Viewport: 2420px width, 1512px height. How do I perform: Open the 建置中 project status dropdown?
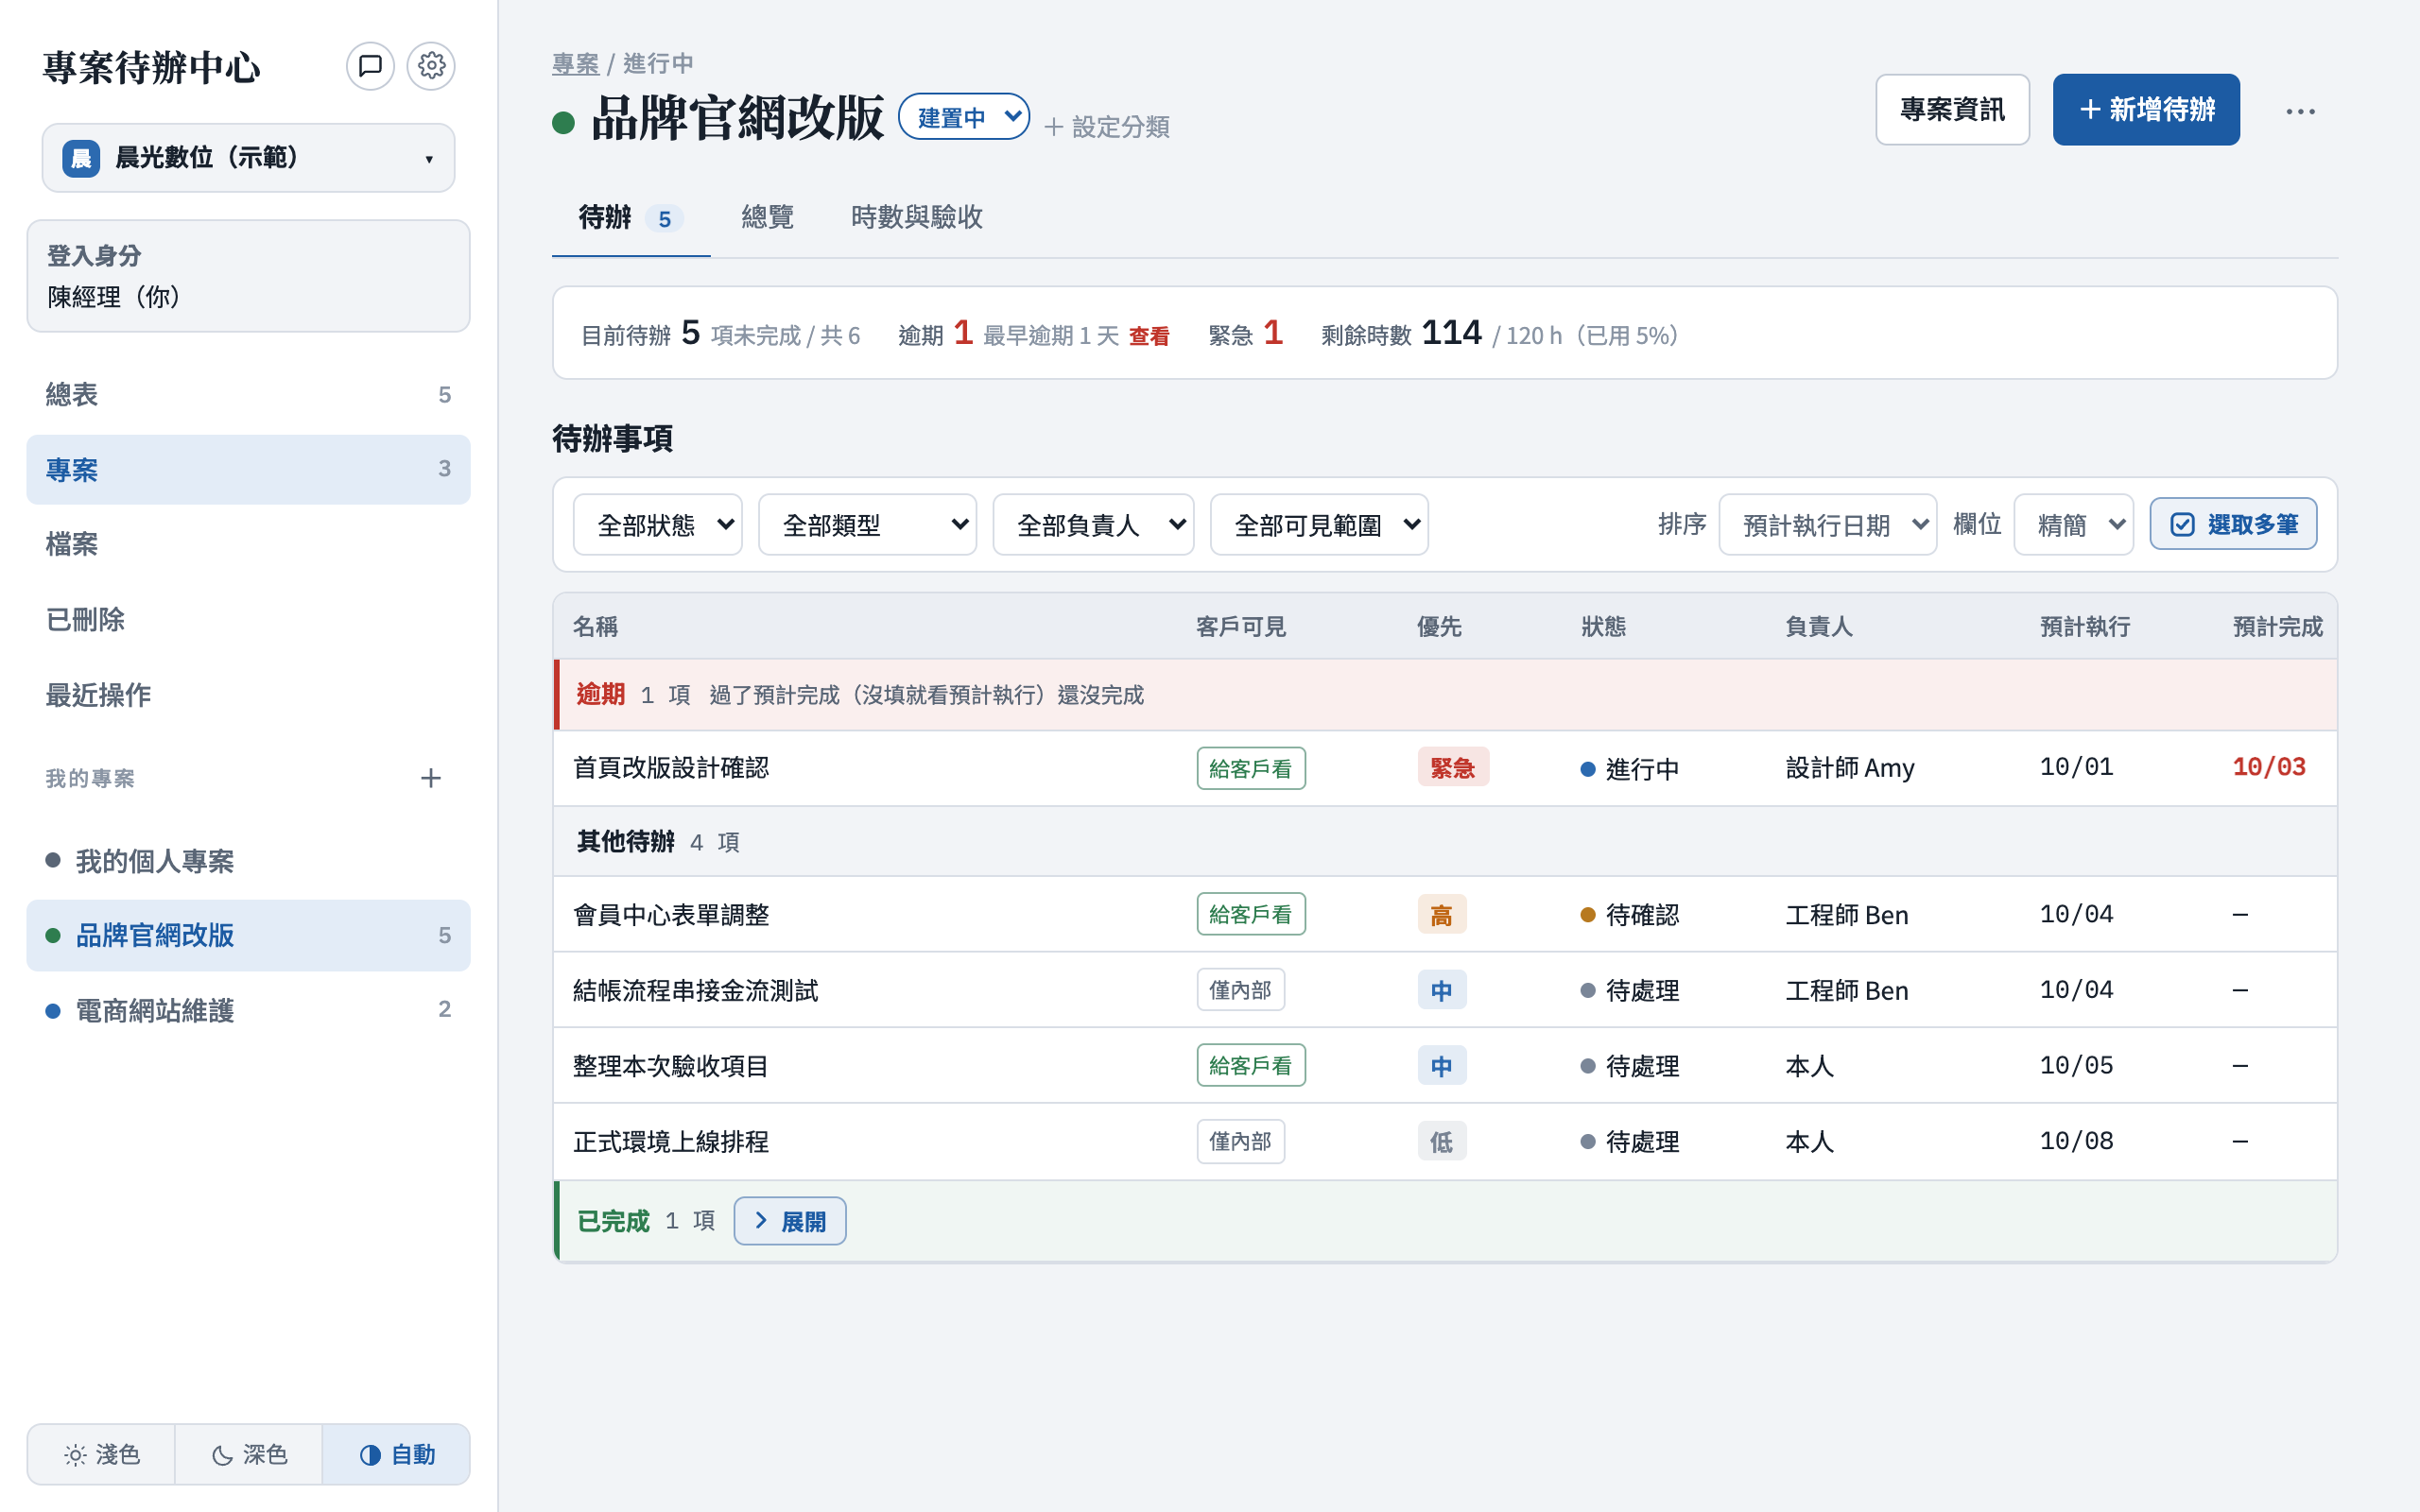pyautogui.click(x=964, y=117)
